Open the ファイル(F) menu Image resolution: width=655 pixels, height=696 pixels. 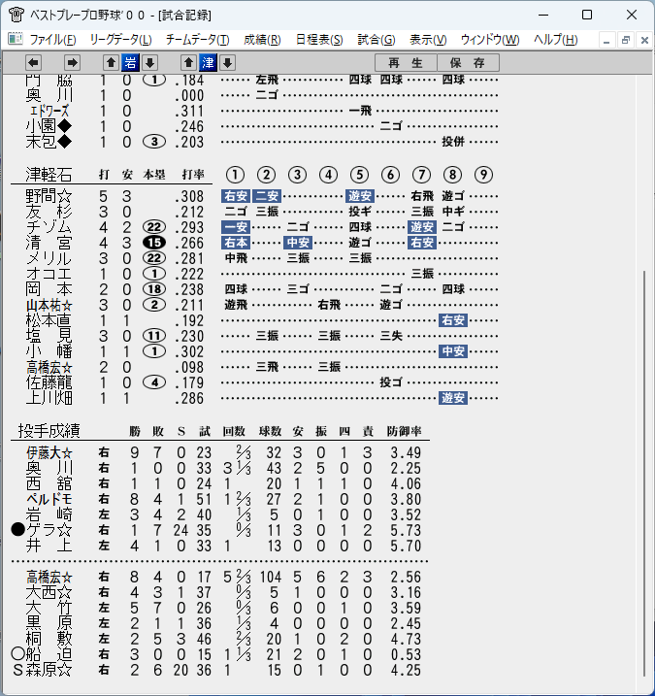pyautogui.click(x=52, y=40)
